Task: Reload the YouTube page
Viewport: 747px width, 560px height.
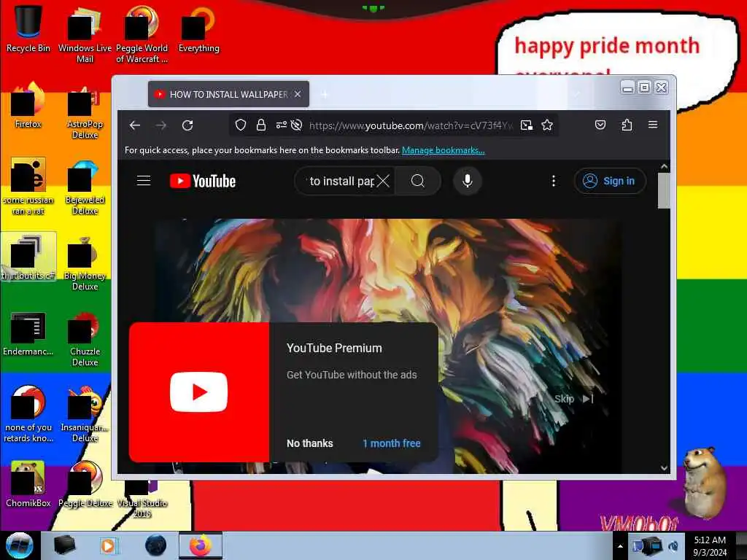Action: [x=187, y=125]
